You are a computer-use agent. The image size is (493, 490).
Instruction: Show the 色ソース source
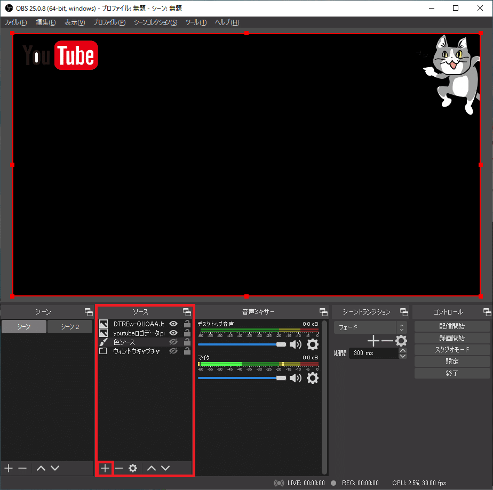pos(173,342)
